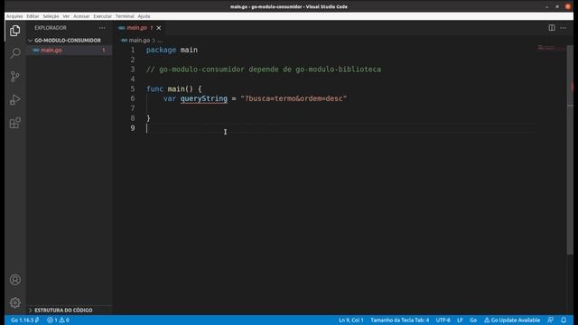Open the Seleção menu

click(51, 16)
